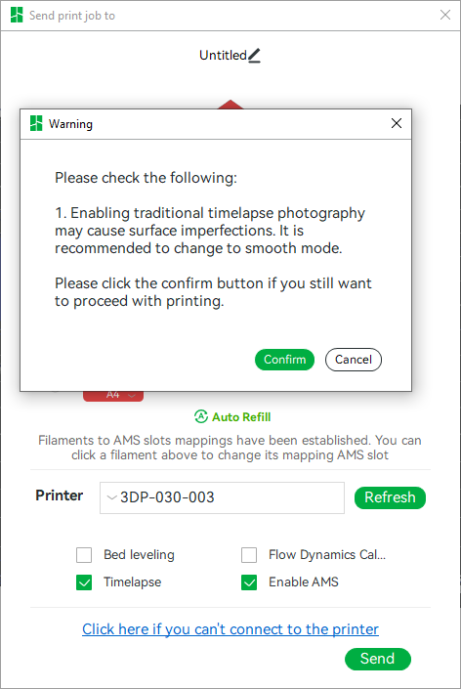Image resolution: width=461 pixels, height=689 pixels.
Task: Uncheck the Timelapse option
Action: 84,582
